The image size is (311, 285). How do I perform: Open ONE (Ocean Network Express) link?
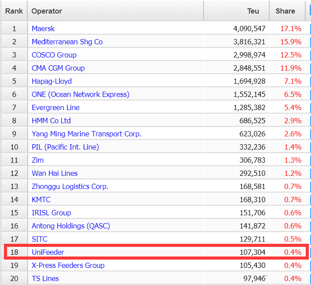(x=81, y=94)
